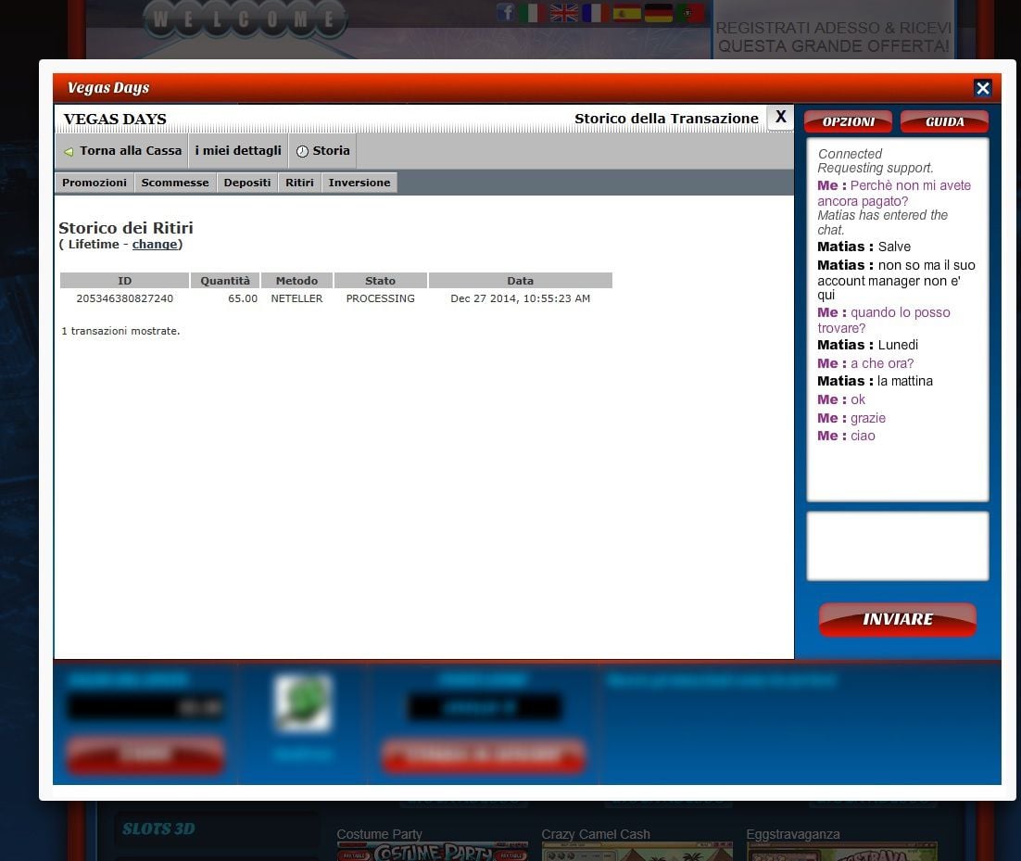The image size is (1021, 861).
Task: Click the 65.00 amount cell
Action: click(x=242, y=298)
